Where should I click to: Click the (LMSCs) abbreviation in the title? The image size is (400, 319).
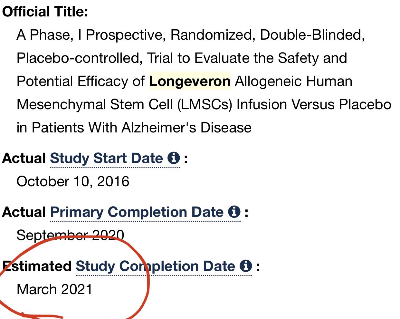tap(205, 104)
